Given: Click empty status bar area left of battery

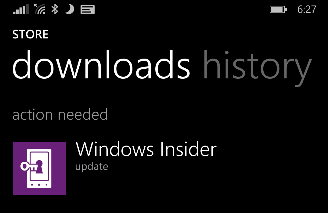Looking at the screenshot, I should pyautogui.click(x=182, y=10).
